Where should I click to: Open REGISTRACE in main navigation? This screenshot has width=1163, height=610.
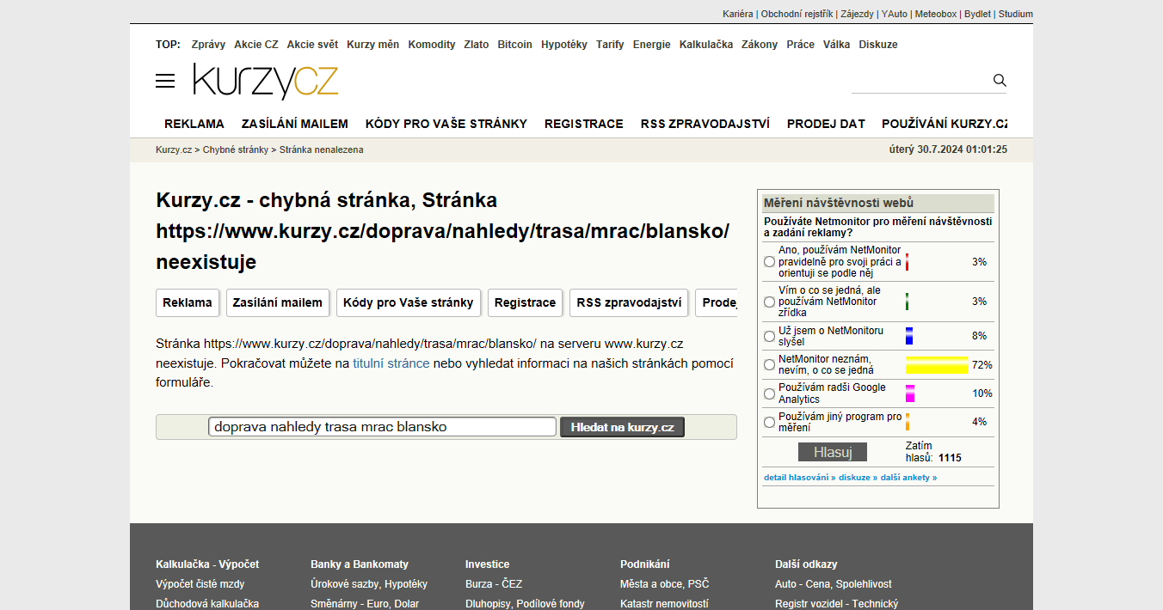(584, 124)
